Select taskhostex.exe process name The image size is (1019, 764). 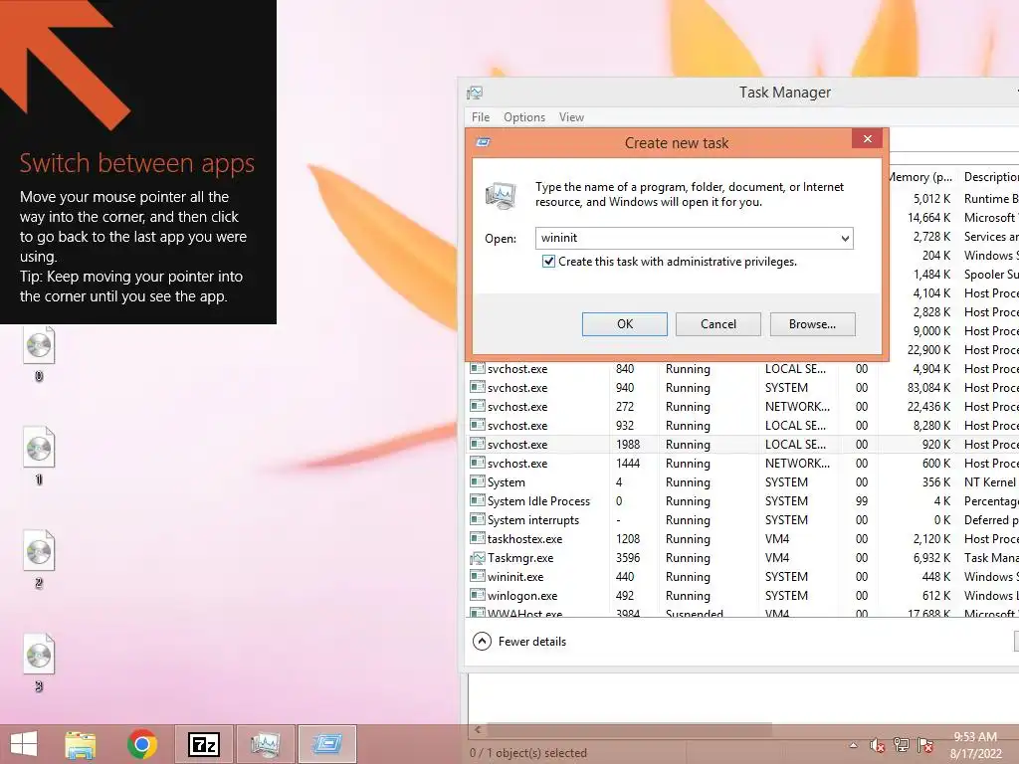pyautogui.click(x=525, y=538)
